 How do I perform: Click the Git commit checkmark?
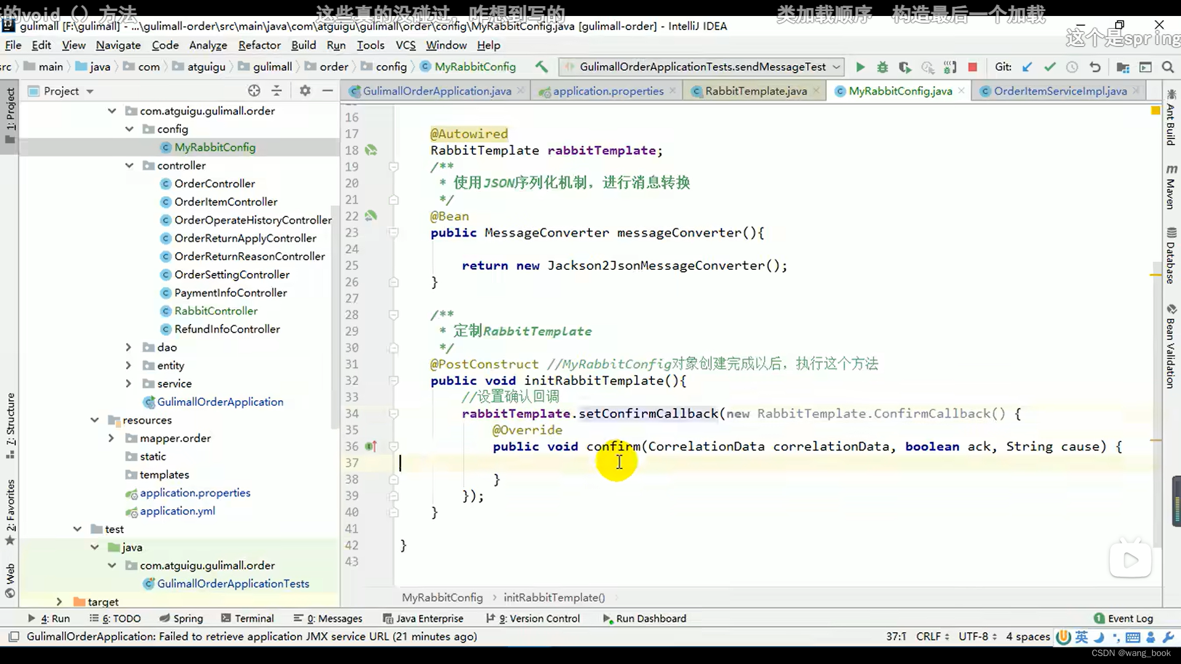click(x=1049, y=67)
